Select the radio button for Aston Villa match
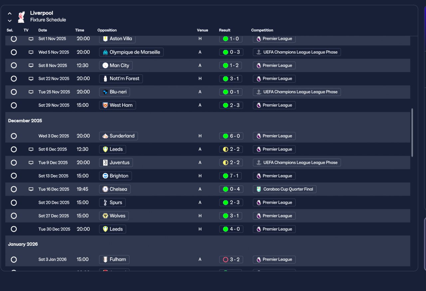The height and width of the screenshot is (291, 426). click(x=14, y=39)
